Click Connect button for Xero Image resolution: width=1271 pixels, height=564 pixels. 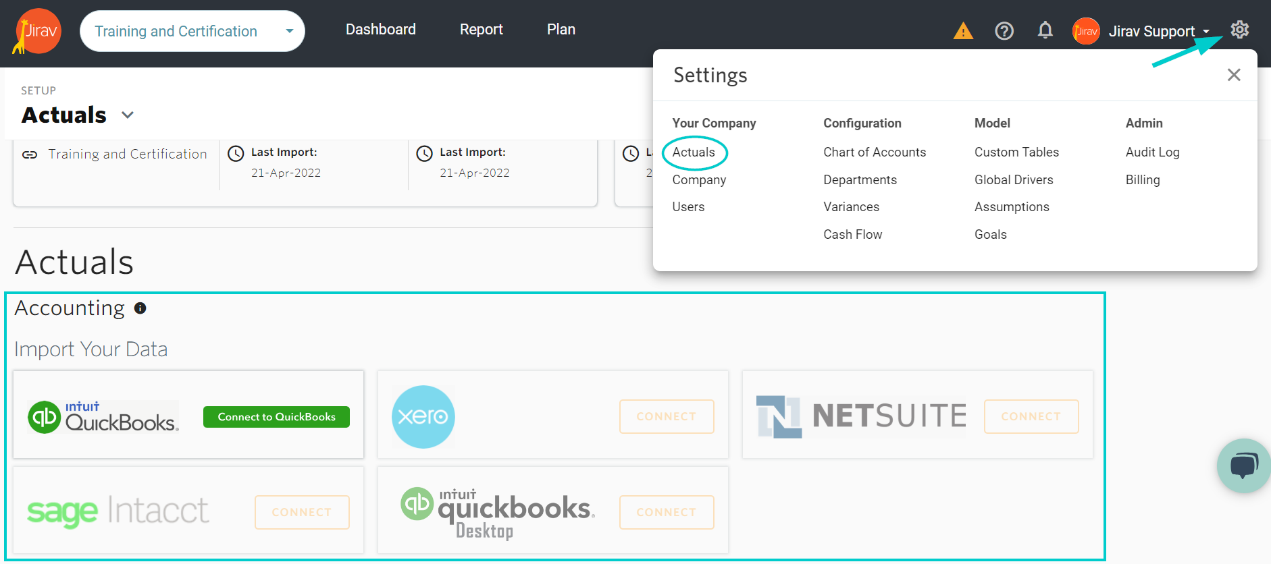click(667, 417)
